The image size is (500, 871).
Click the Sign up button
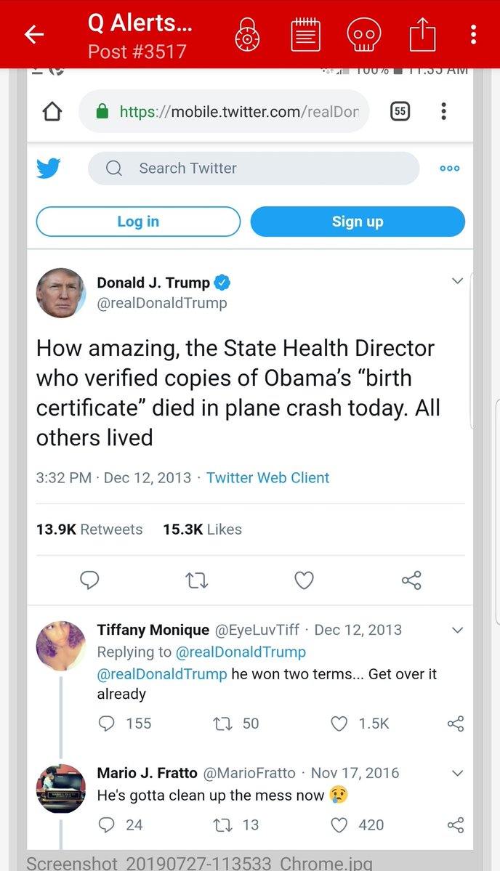(358, 222)
